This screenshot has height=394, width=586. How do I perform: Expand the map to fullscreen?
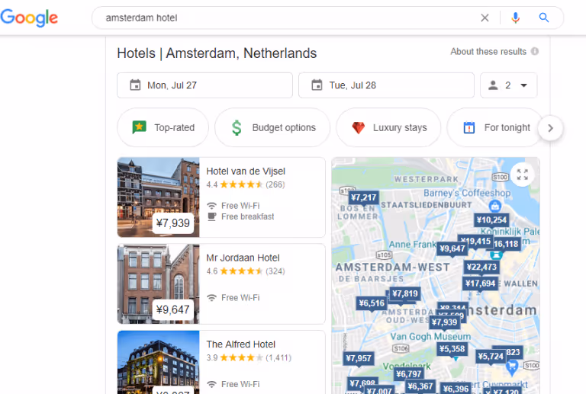[522, 175]
